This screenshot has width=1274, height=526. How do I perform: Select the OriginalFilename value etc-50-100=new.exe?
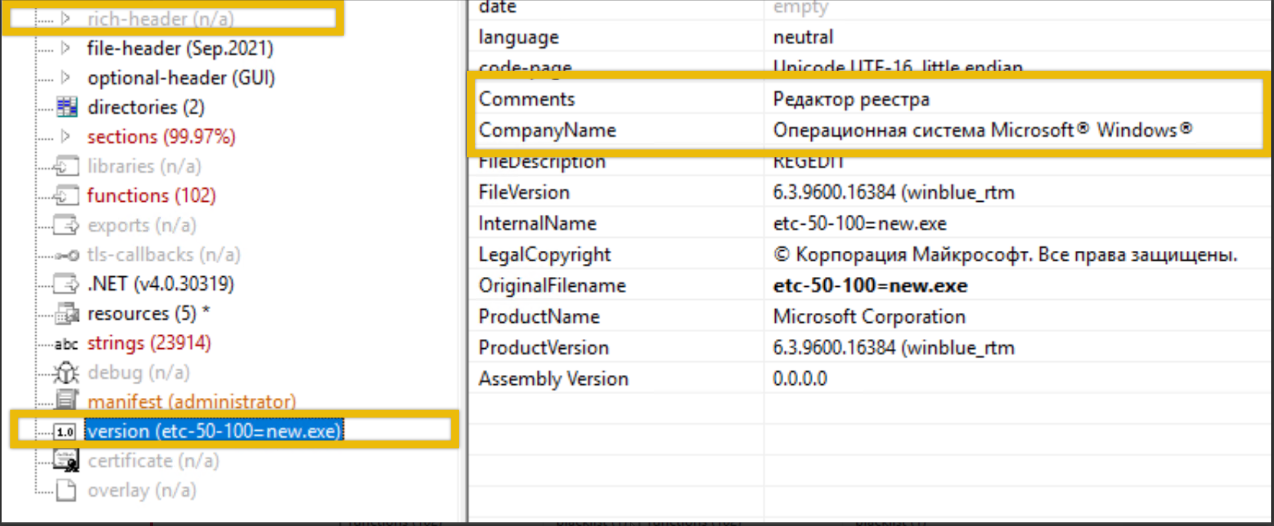point(870,286)
